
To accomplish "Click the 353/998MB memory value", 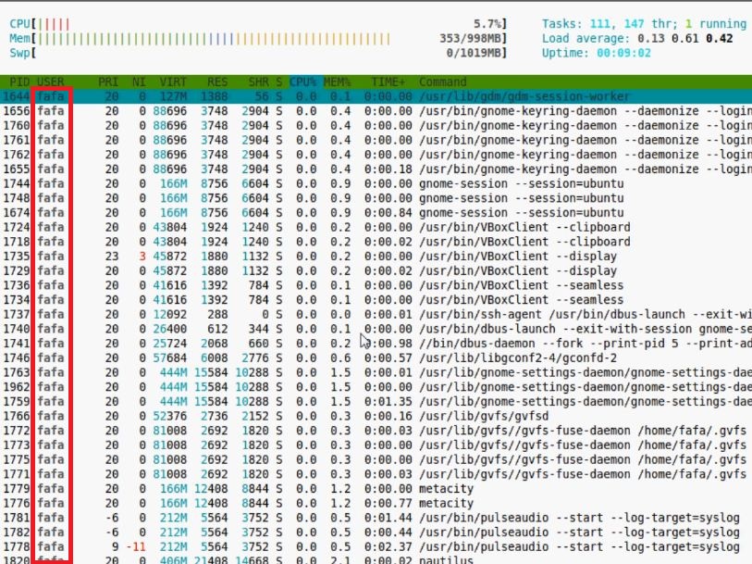I will [470, 38].
